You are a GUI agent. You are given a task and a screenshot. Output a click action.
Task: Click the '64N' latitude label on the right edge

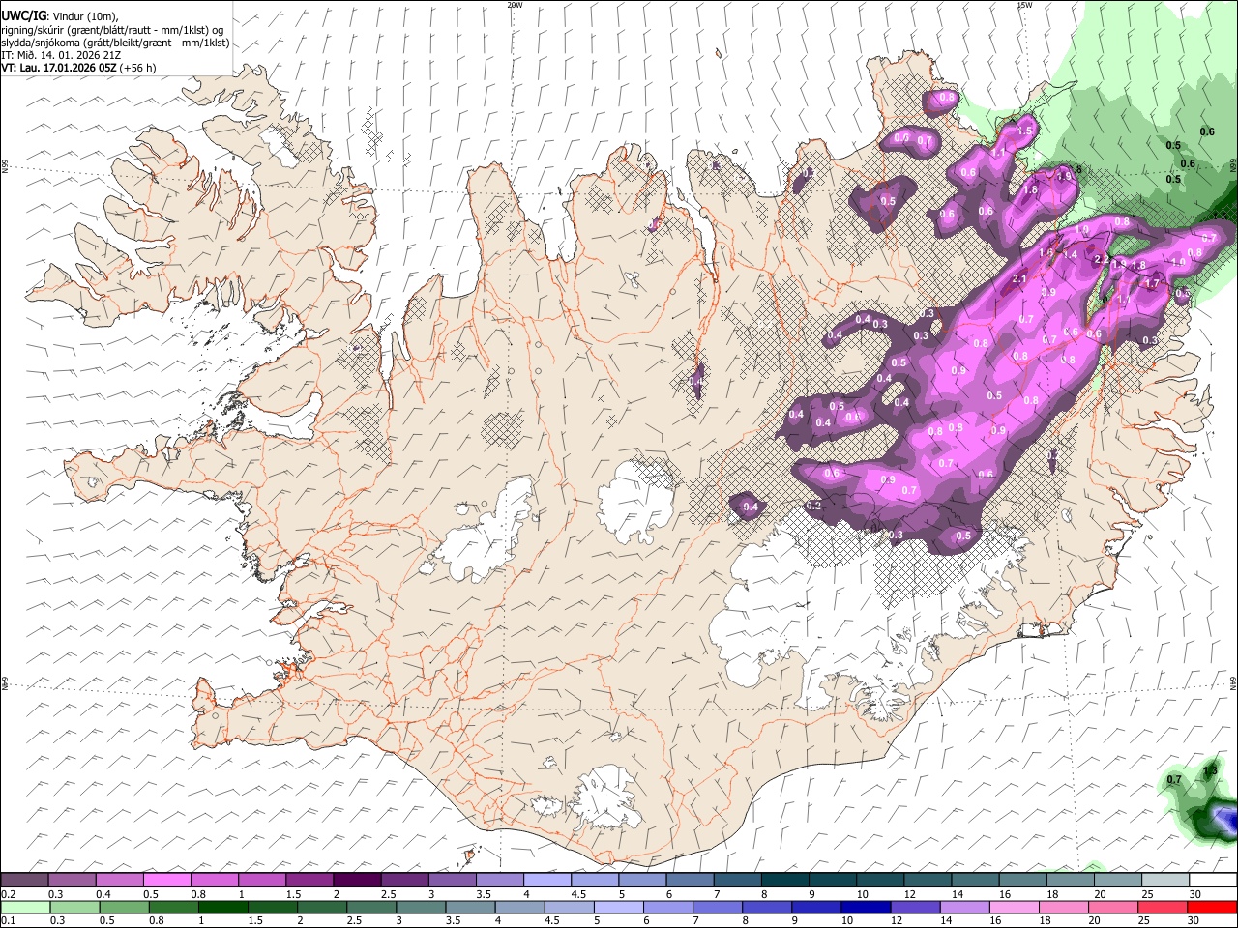[1233, 682]
